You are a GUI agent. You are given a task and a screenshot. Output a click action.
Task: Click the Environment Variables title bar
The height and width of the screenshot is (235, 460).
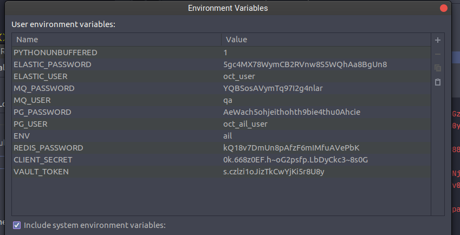228,8
